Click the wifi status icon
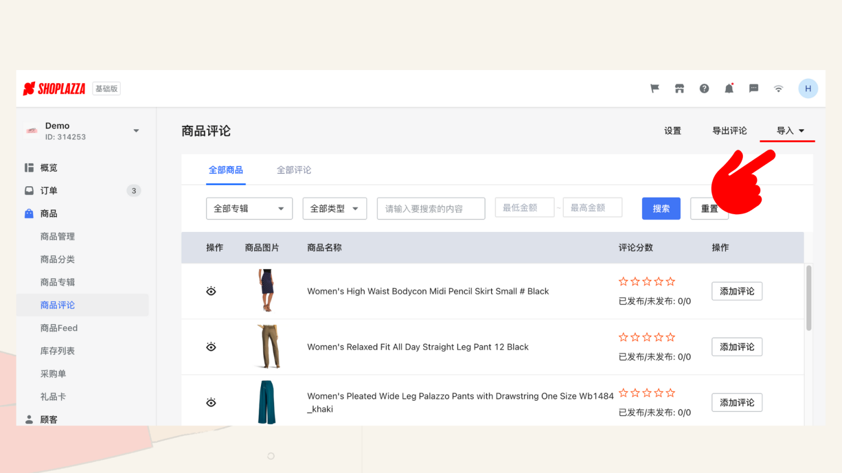Image resolution: width=842 pixels, height=473 pixels. [778, 89]
